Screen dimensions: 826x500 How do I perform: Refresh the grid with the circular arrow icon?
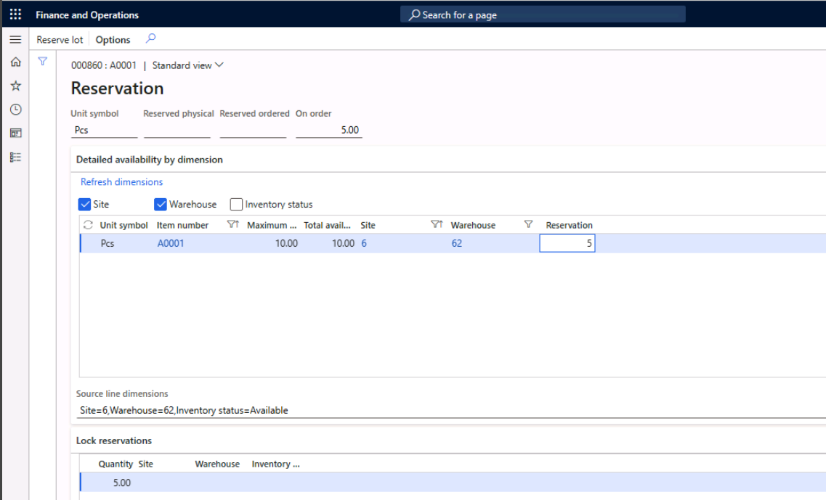click(87, 225)
